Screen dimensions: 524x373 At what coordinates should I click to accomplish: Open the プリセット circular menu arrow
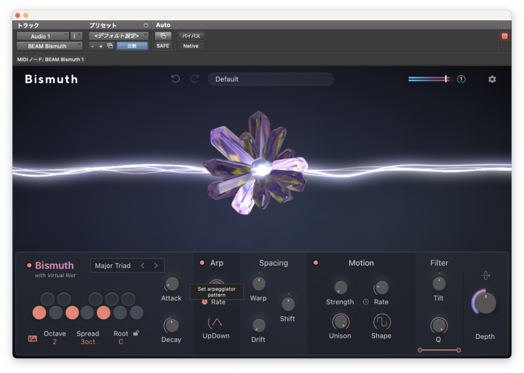pos(146,26)
